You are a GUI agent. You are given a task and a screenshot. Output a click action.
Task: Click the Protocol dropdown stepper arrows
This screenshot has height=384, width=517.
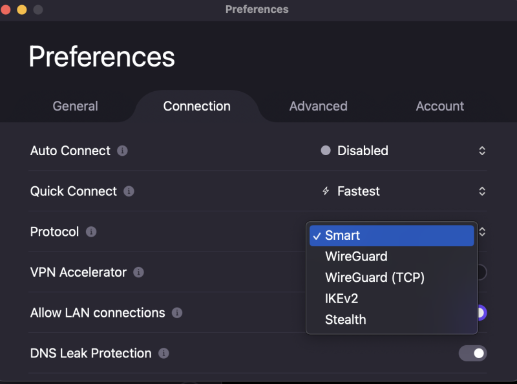click(482, 231)
